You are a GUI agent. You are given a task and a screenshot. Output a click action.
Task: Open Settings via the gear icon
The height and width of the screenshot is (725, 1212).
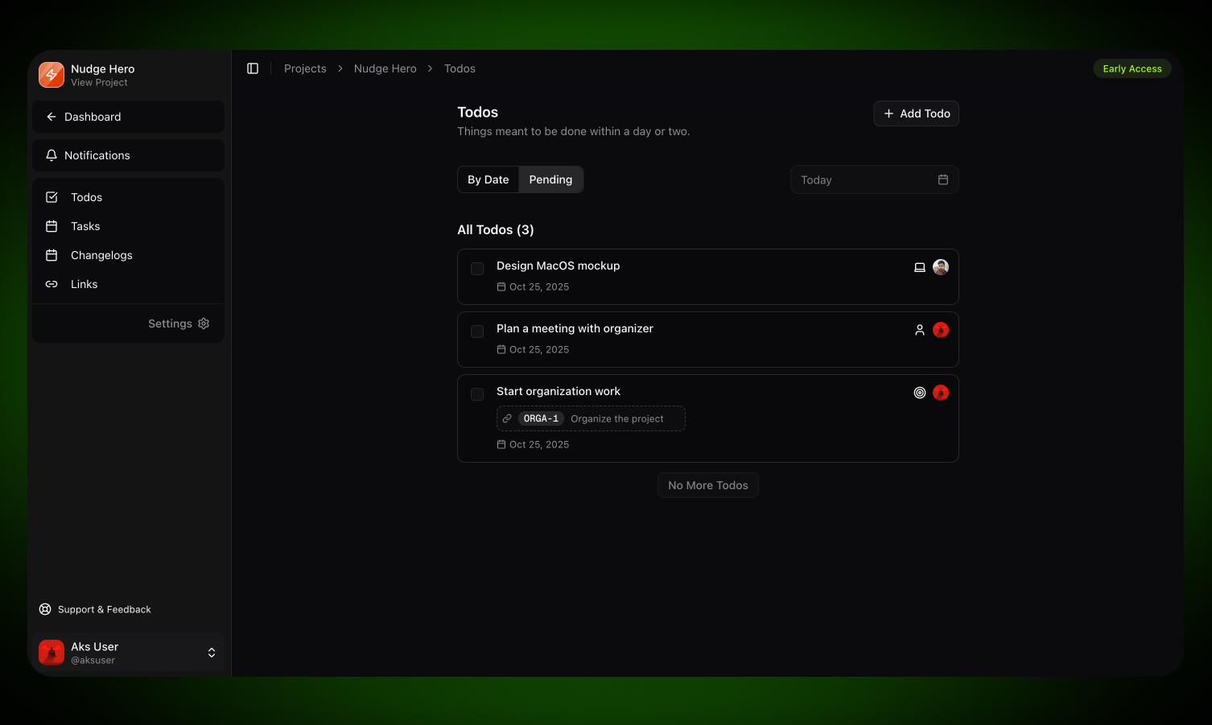coord(204,323)
